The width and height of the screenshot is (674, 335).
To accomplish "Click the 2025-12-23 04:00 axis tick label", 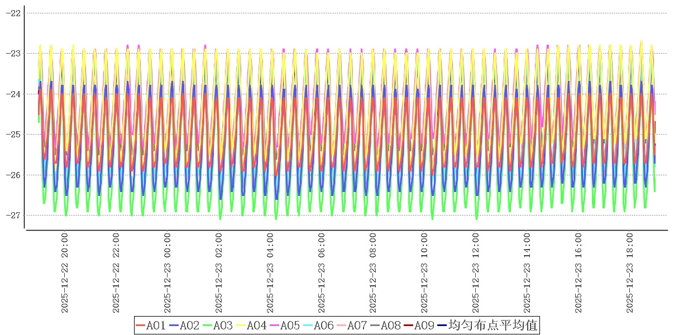I will point(270,273).
